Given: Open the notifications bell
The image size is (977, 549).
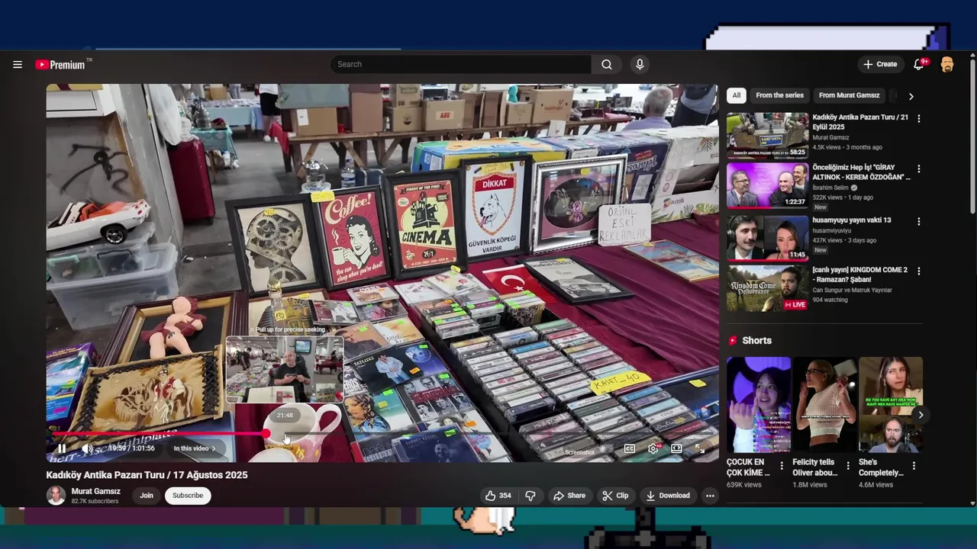Looking at the screenshot, I should click(919, 65).
